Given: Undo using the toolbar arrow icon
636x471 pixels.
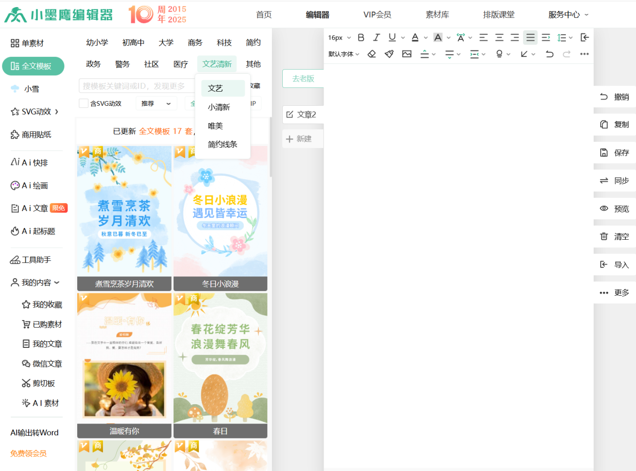Looking at the screenshot, I should 549,54.
